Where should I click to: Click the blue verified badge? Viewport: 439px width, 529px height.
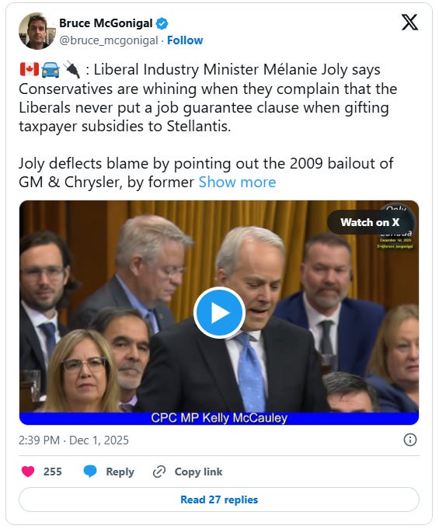pyautogui.click(x=162, y=23)
